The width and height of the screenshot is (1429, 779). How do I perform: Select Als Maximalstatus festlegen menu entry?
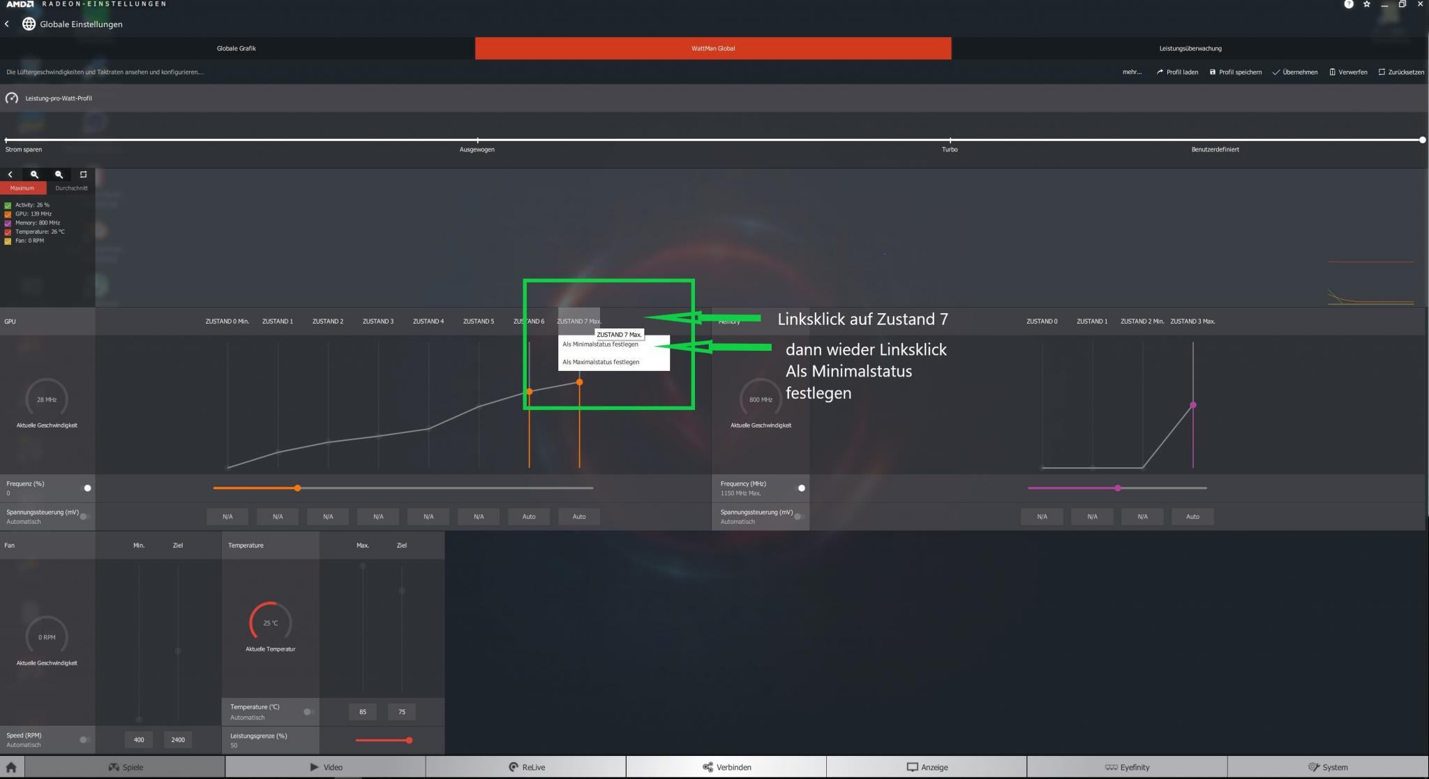coord(613,362)
